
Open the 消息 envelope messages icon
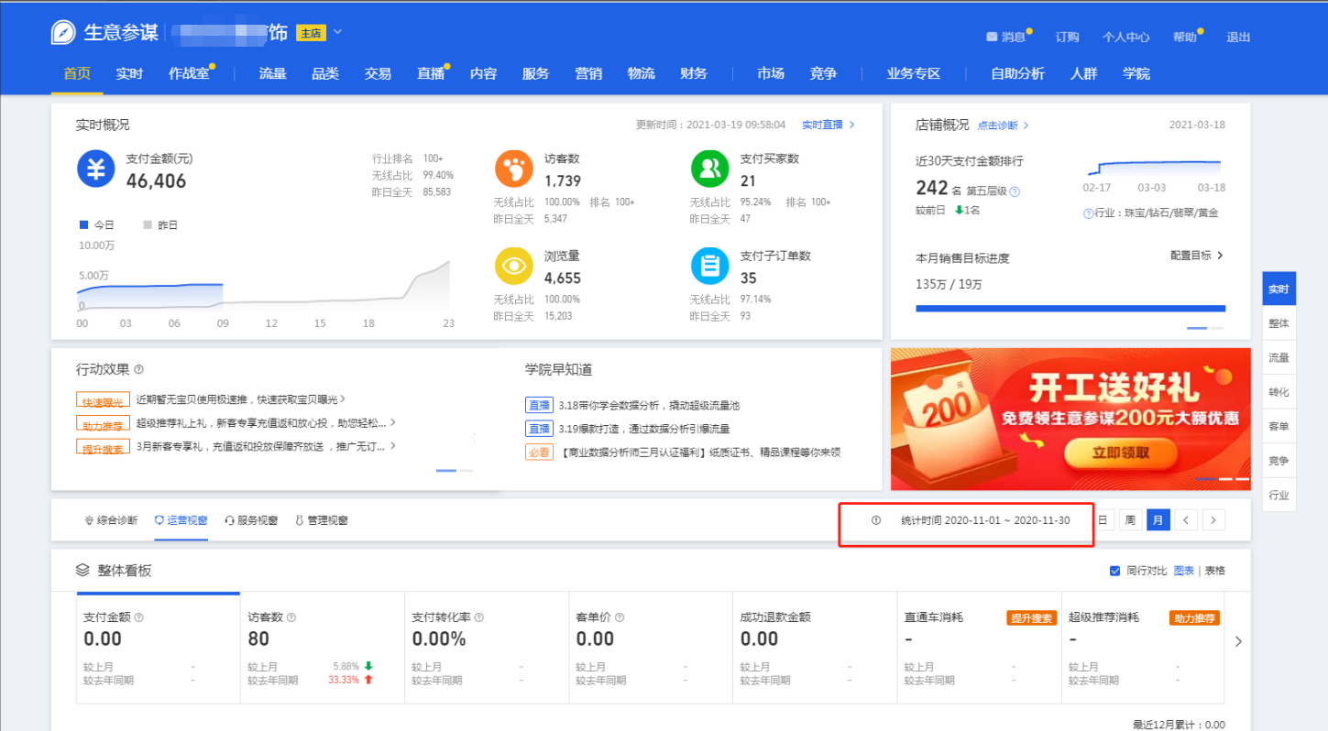pos(991,37)
